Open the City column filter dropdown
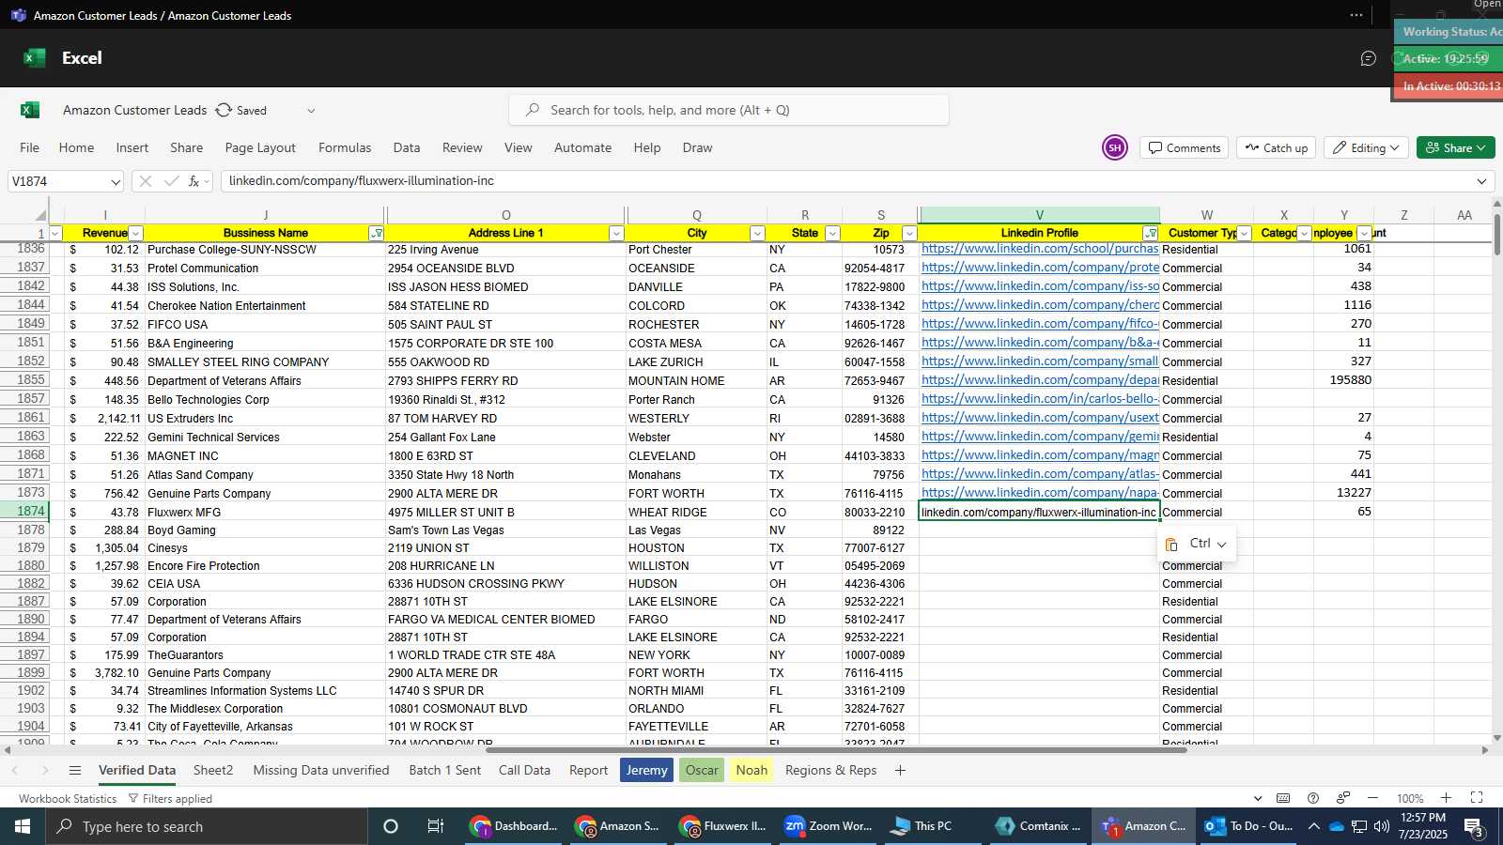The image size is (1503, 845). (757, 233)
